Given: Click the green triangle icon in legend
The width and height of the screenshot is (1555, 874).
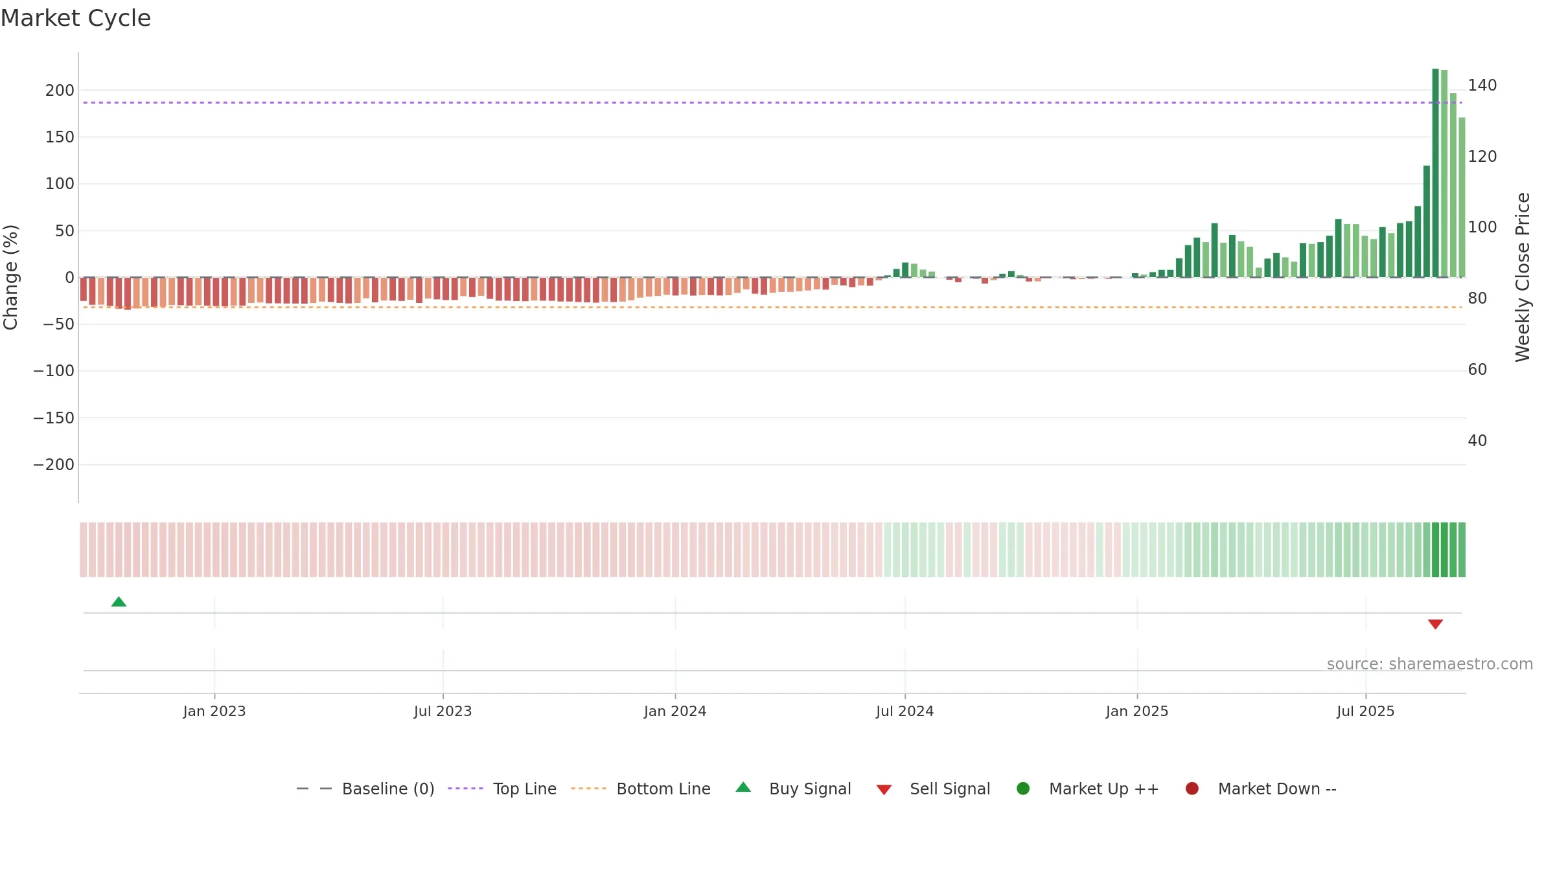Looking at the screenshot, I should [743, 787].
